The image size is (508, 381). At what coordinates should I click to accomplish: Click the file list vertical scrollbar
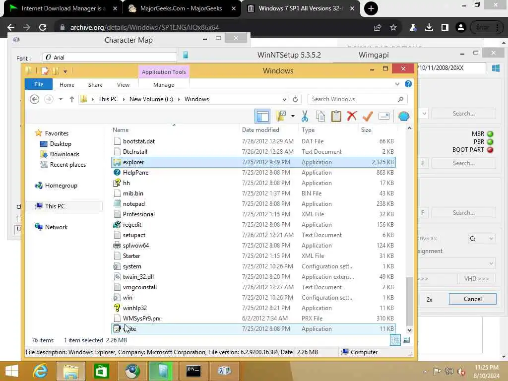[409, 301]
